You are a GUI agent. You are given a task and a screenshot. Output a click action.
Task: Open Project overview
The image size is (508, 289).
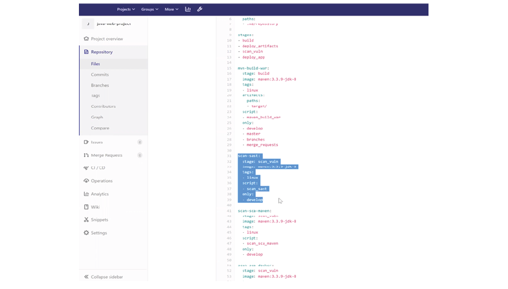[x=107, y=39]
